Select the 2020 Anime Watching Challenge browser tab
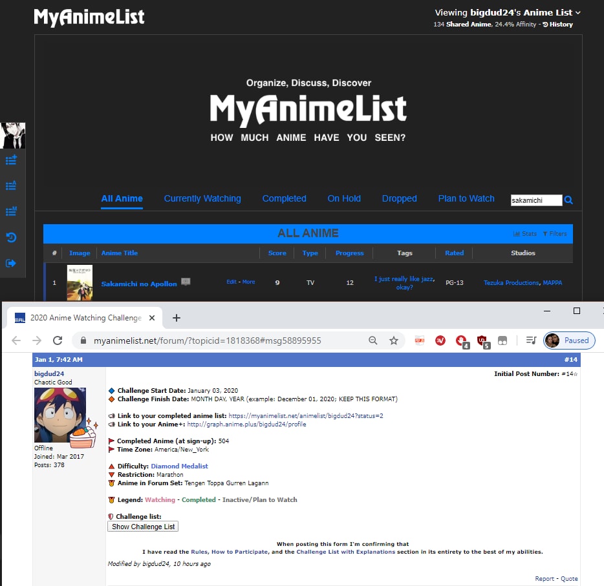This screenshot has width=604, height=586. [85, 318]
